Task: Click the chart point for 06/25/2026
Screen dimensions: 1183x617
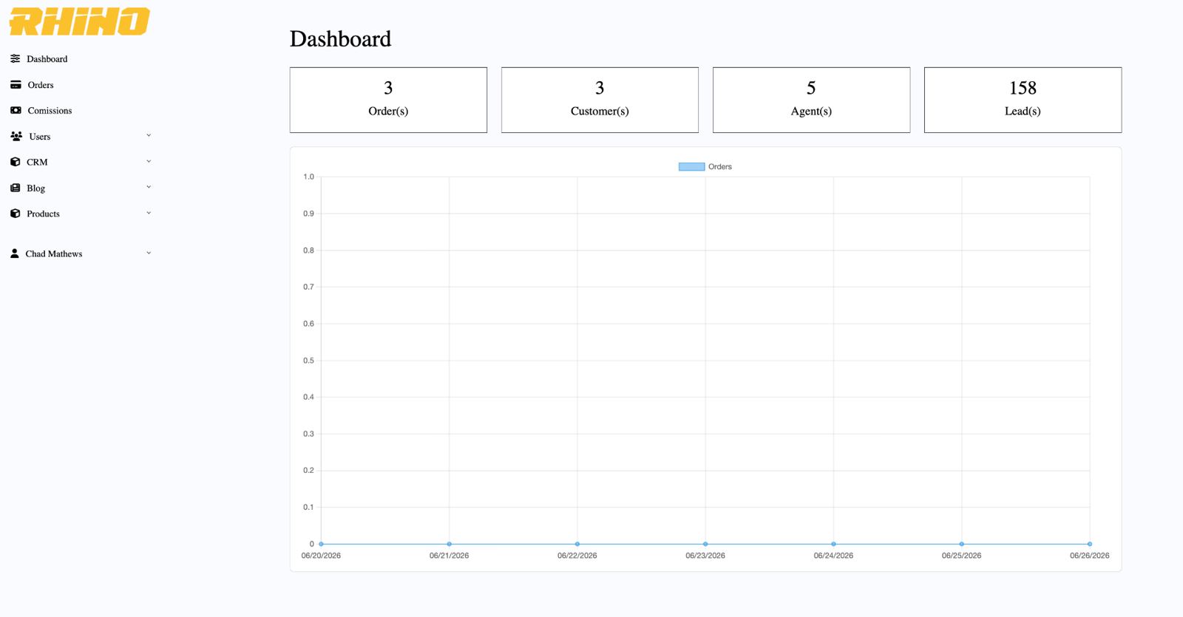Action: pos(961,544)
